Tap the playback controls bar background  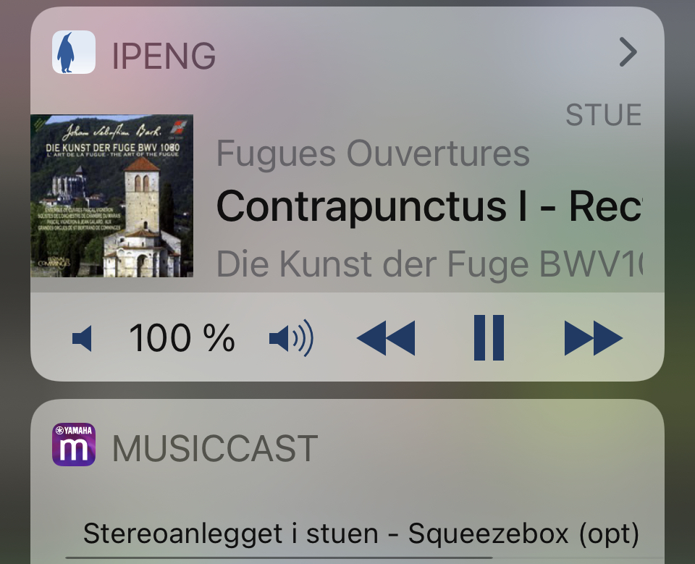[x=347, y=337]
